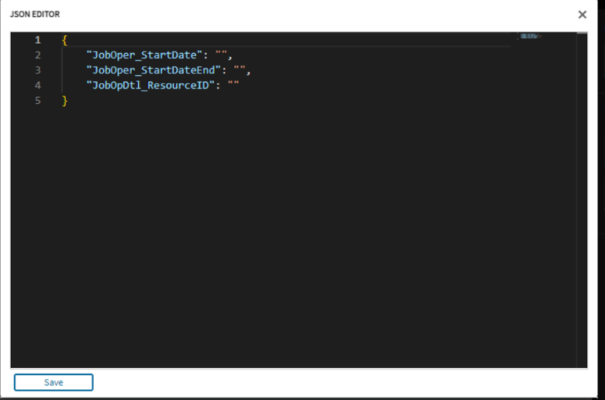
Task: Click the JSON EDITOR title text
Action: click(x=35, y=14)
